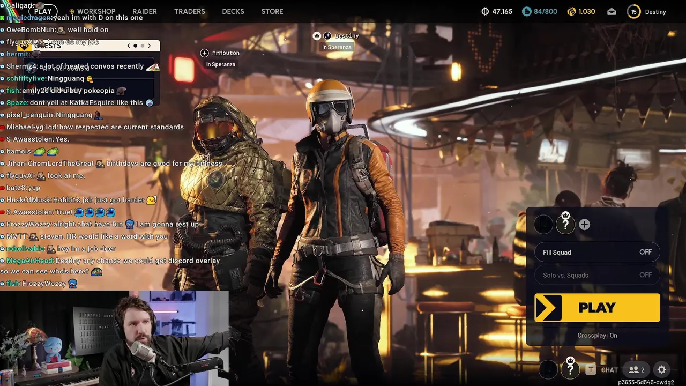Click chat username HuskOfMusk

click(28, 199)
